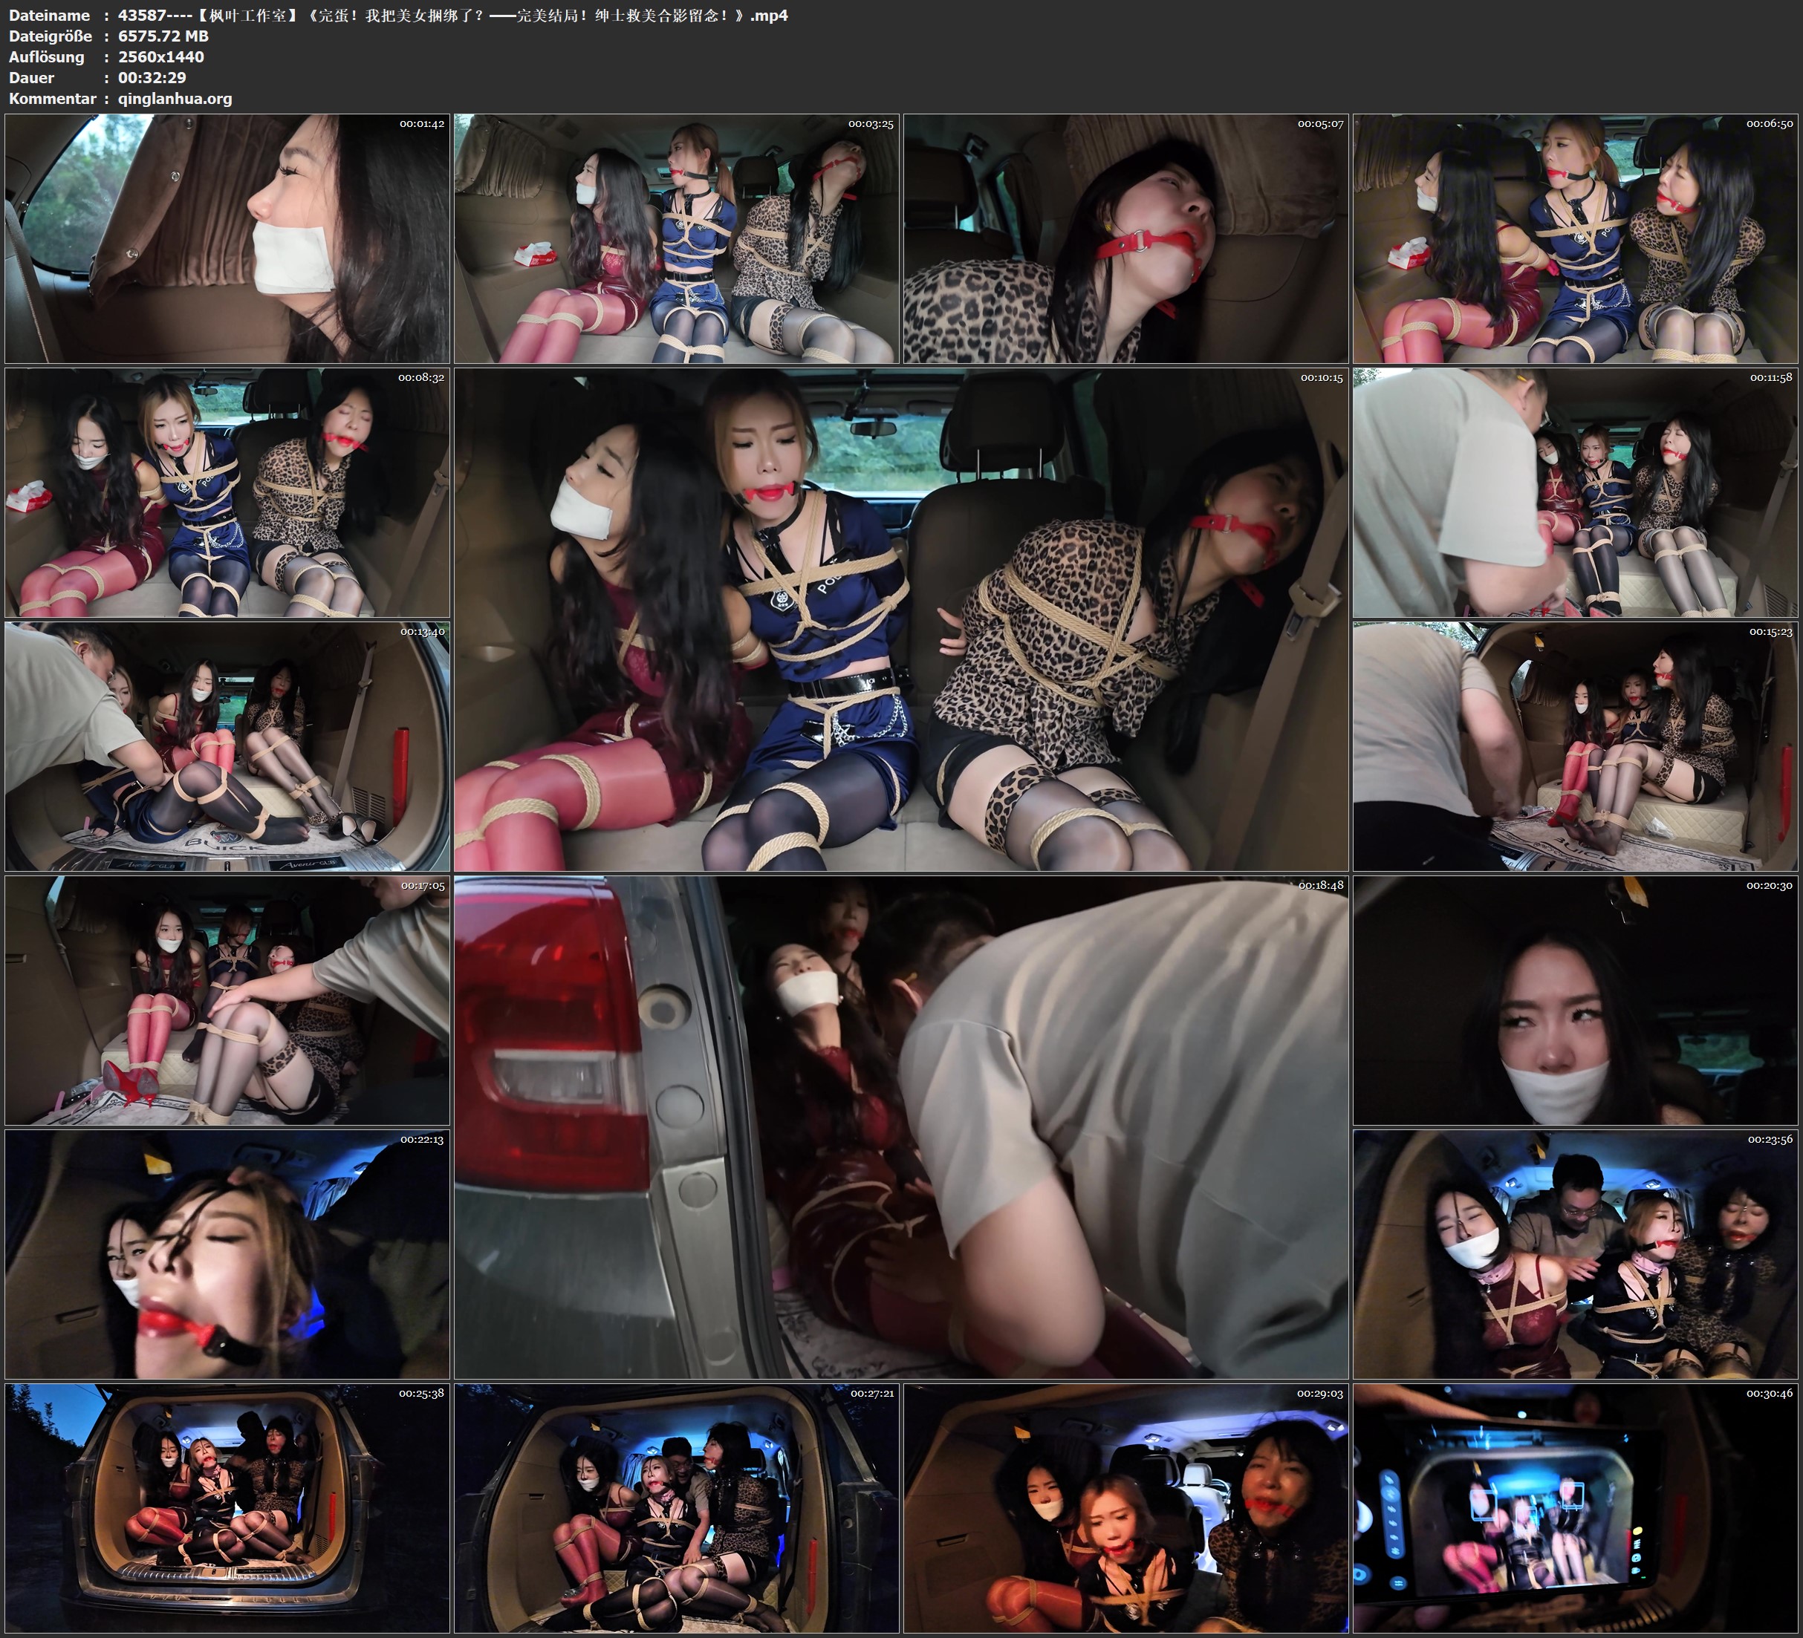Screen dimensions: 1803x1638
Task: Select the 00:13:40 frame
Action: point(227,745)
